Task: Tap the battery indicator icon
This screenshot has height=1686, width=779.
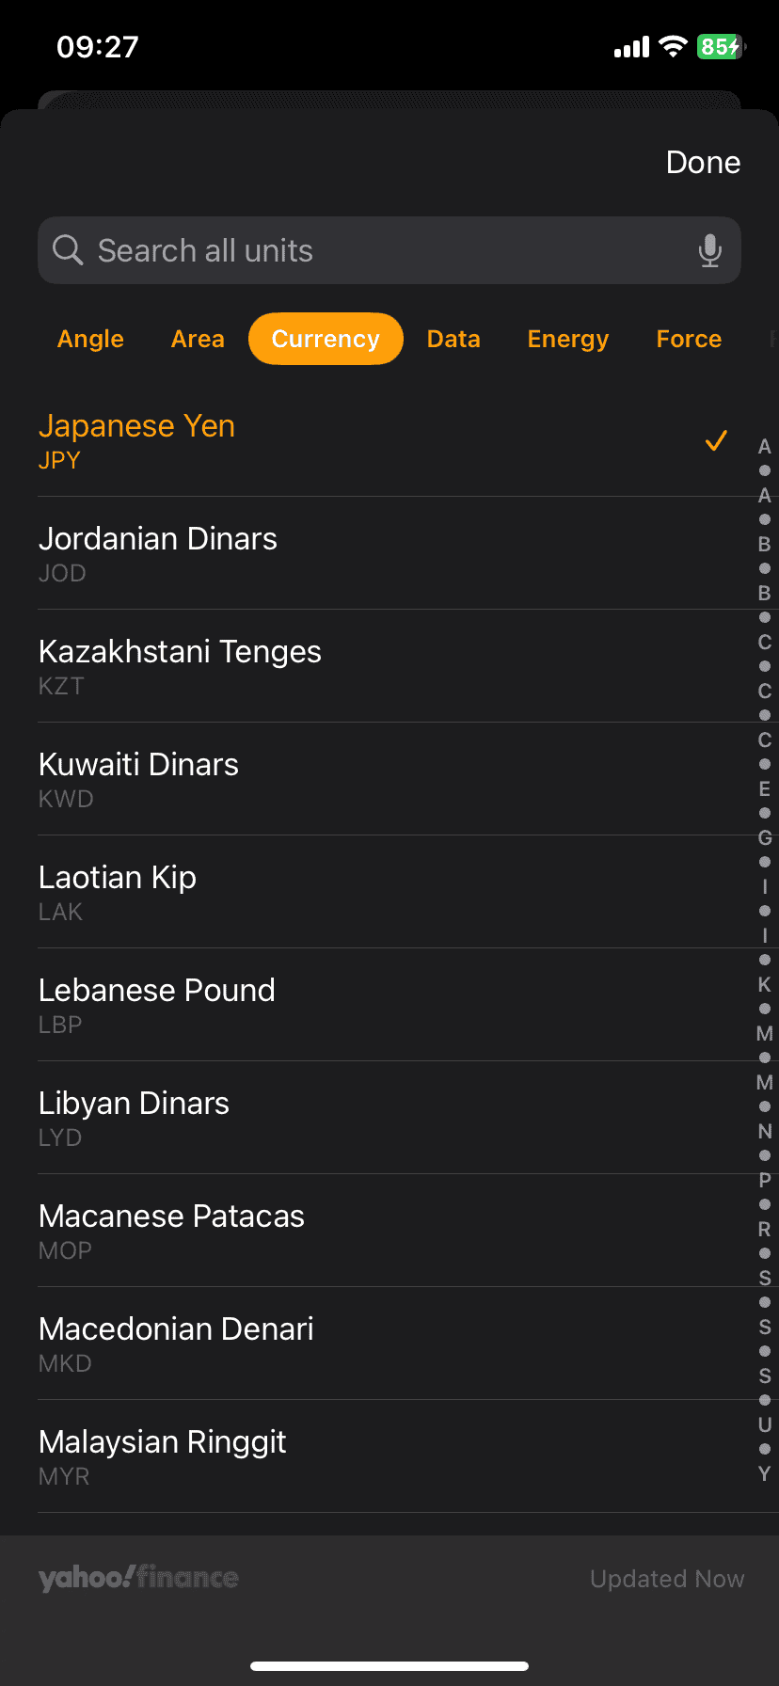Action: pyautogui.click(x=721, y=46)
